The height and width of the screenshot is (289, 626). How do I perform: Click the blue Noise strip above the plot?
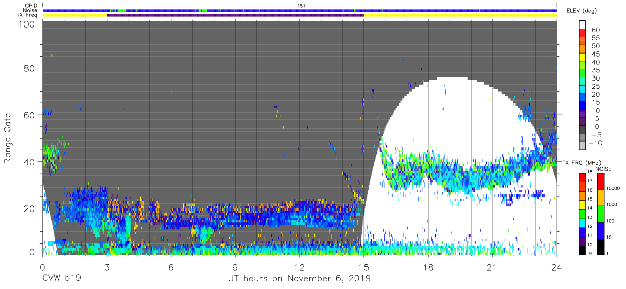point(300,10)
